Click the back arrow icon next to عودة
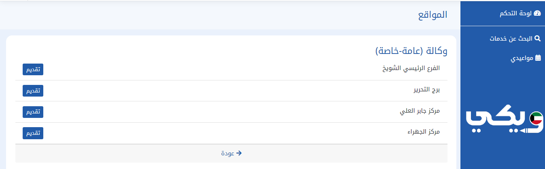545x169 pixels. [x=239, y=153]
